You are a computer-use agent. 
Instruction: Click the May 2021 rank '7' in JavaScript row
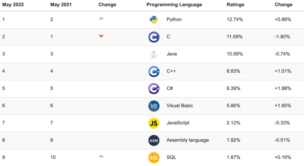tap(52, 123)
